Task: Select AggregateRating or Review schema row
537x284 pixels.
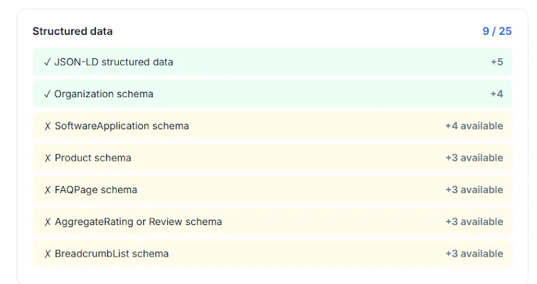Action: 273,222
